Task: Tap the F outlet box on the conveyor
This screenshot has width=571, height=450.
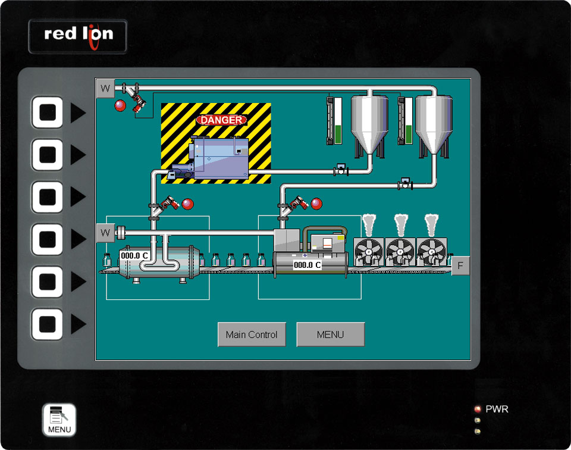Action: [x=460, y=265]
